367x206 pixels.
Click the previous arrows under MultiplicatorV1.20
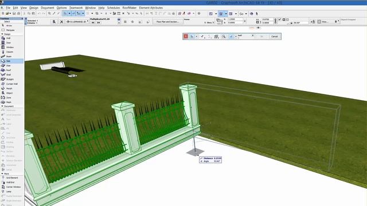tap(93, 23)
